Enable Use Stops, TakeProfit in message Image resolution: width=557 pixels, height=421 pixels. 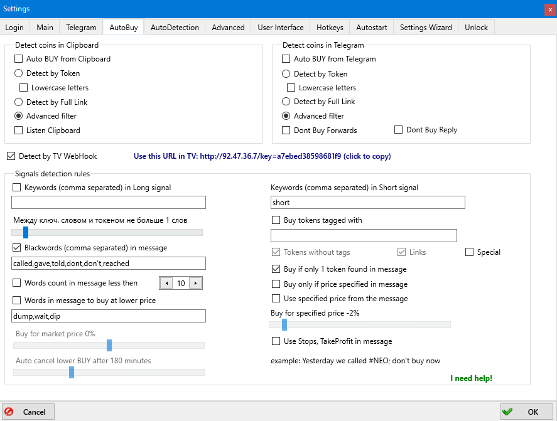(x=276, y=341)
